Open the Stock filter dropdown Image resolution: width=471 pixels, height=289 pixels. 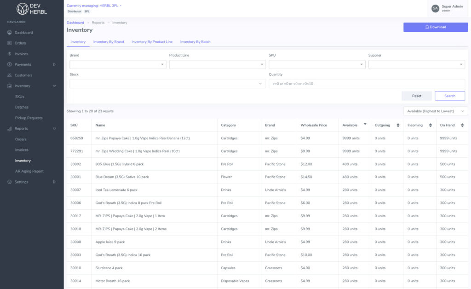tap(167, 83)
